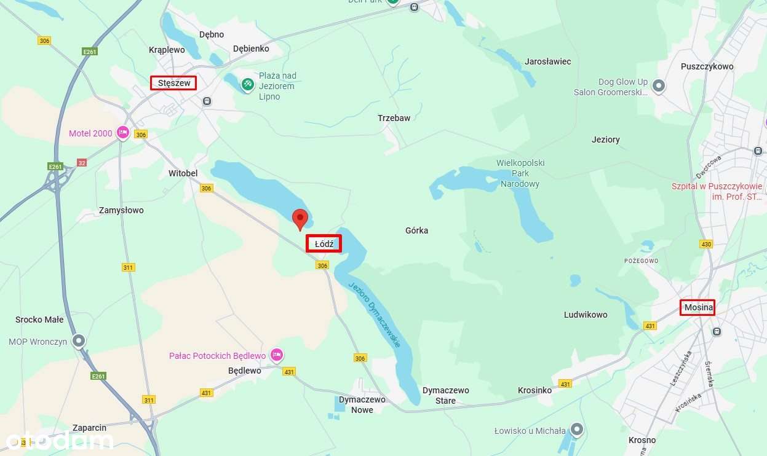Click the E261 road shield near Stęszew
Viewport: 767px width, 456px height.
[90, 52]
